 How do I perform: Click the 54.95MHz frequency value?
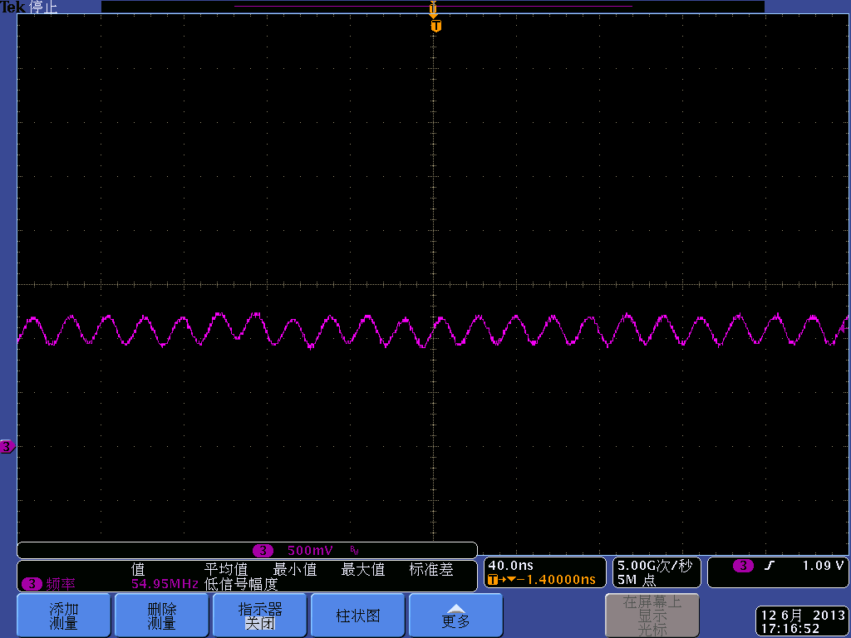pyautogui.click(x=165, y=584)
